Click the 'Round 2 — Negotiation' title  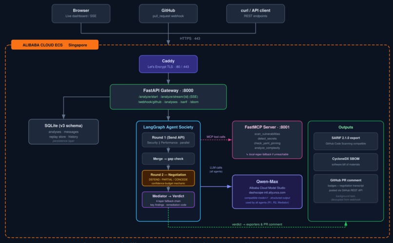click(168, 175)
